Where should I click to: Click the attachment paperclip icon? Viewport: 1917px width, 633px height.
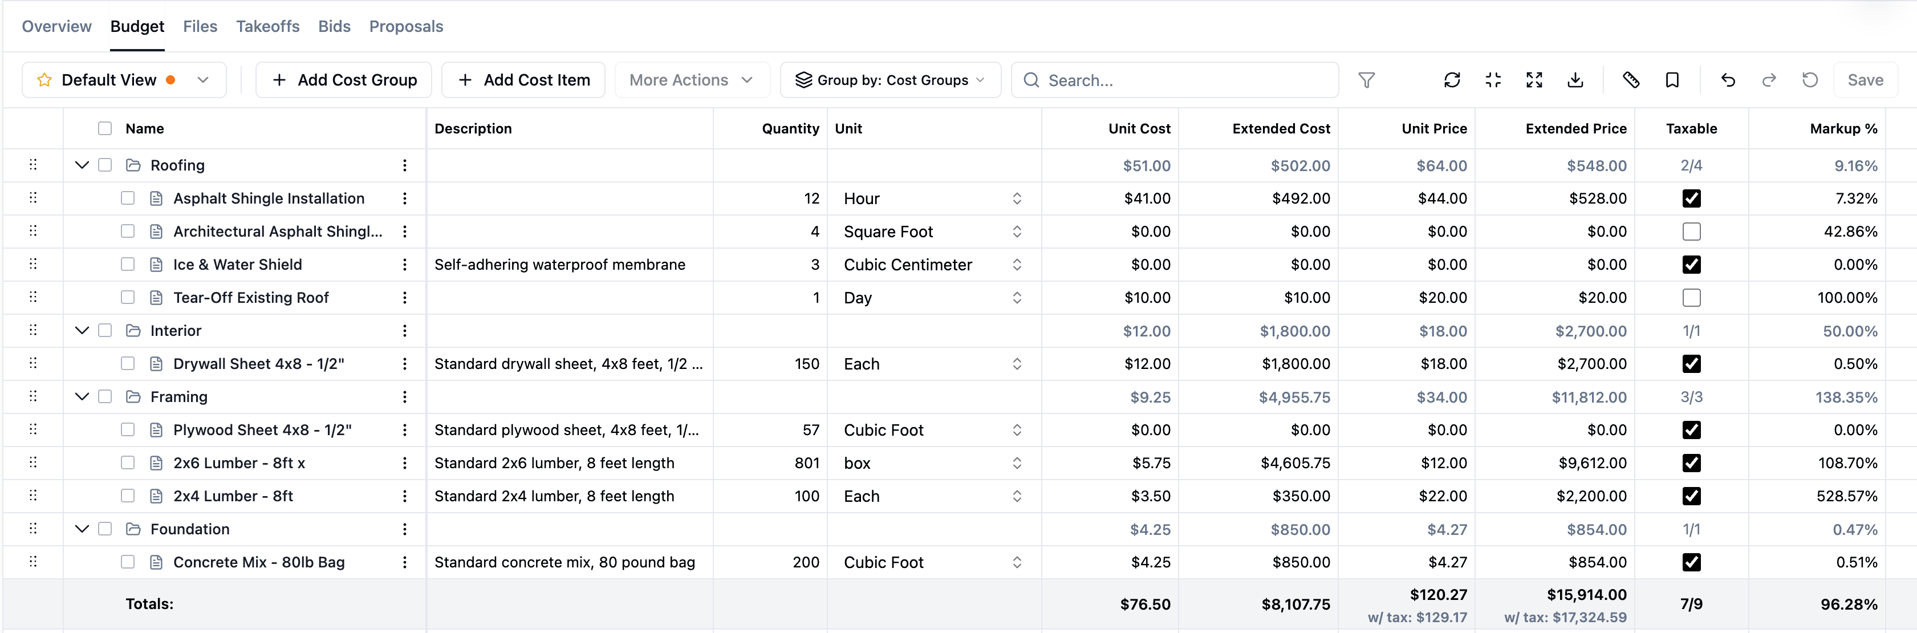(1631, 80)
